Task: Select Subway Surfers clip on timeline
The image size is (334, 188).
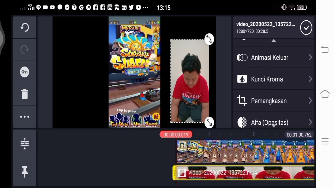Action: pos(245,151)
